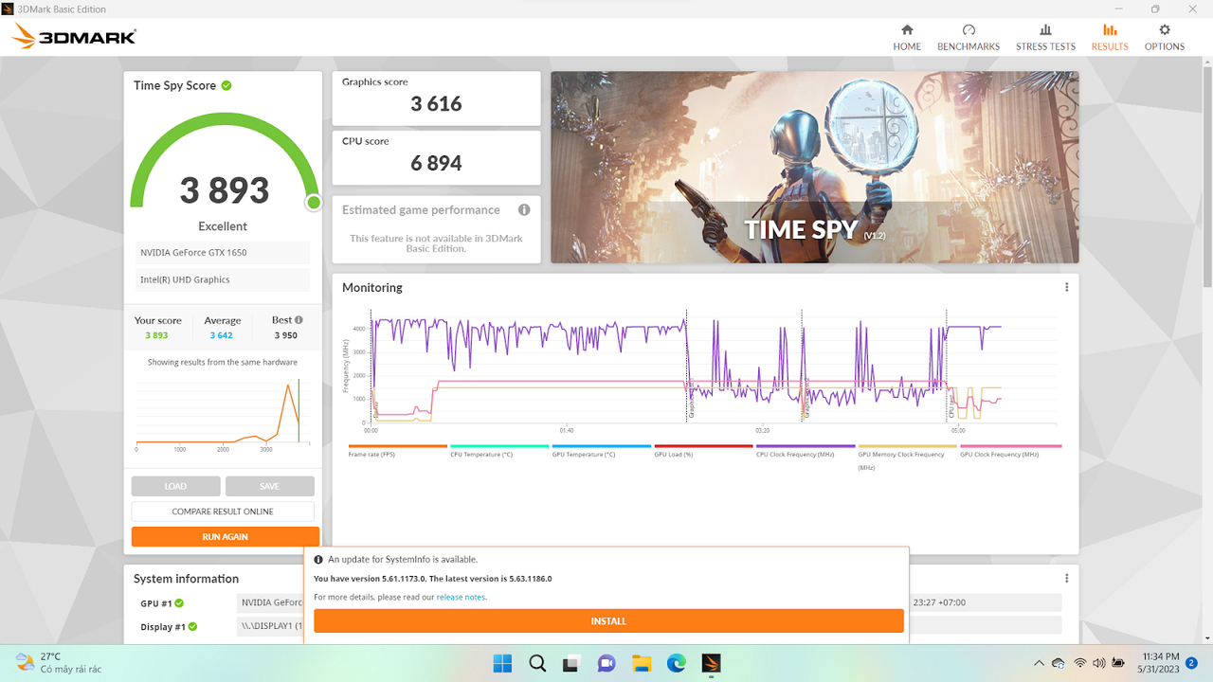Open System information three-dot menu

coord(1066,578)
